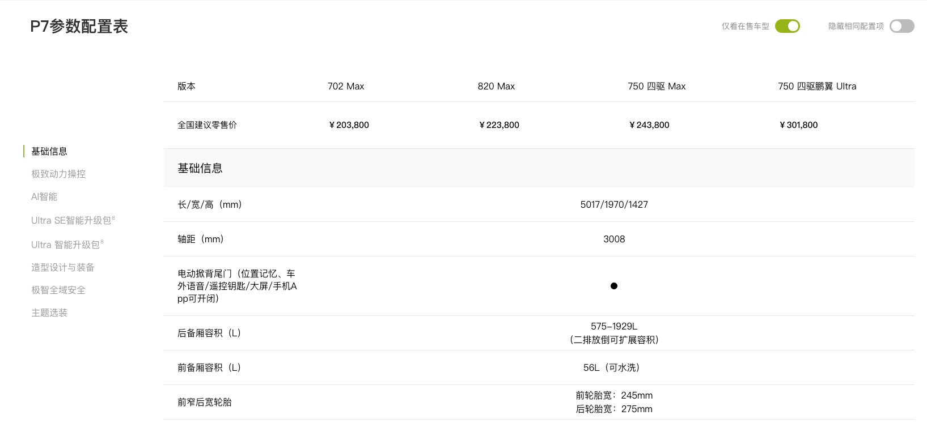Click the 电动掀背尾门 row label

237,286
